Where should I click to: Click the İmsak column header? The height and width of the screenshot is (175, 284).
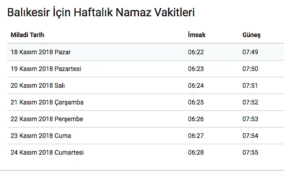click(197, 35)
